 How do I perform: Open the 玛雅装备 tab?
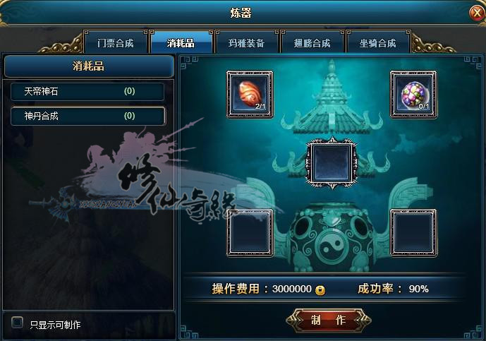point(247,42)
